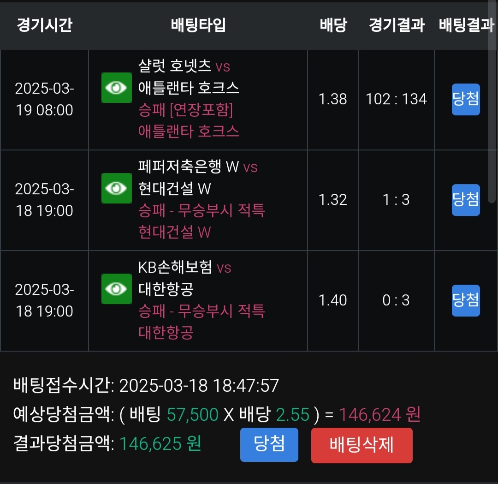This screenshot has height=484, width=498.
Task: Click the eye icon for Charlotte Hornets match
Action: click(x=116, y=88)
